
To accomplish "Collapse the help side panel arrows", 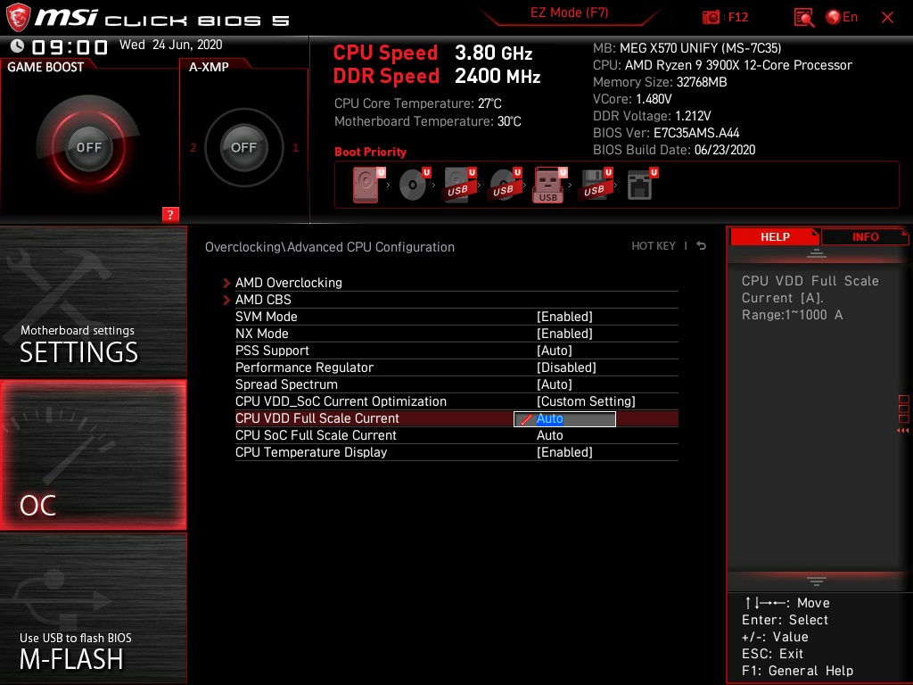I will click(x=903, y=431).
